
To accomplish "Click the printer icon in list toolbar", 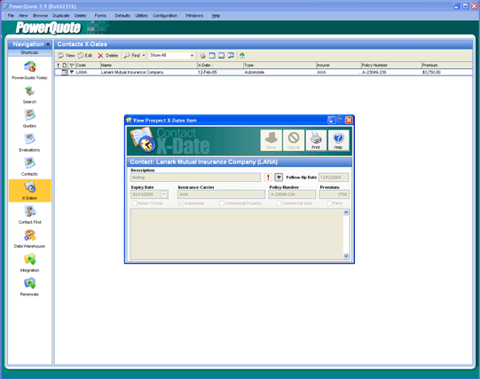I will 202,55.
